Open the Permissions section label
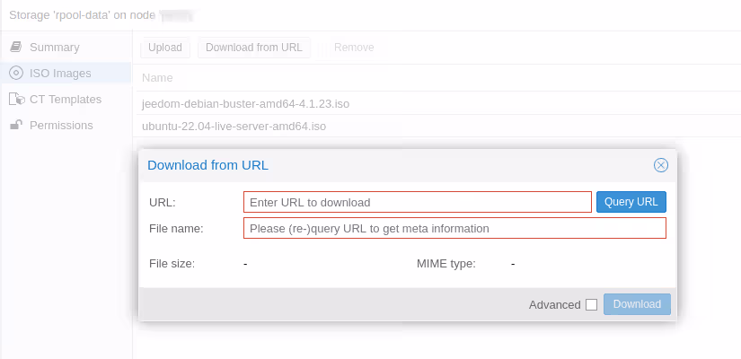 coord(61,126)
